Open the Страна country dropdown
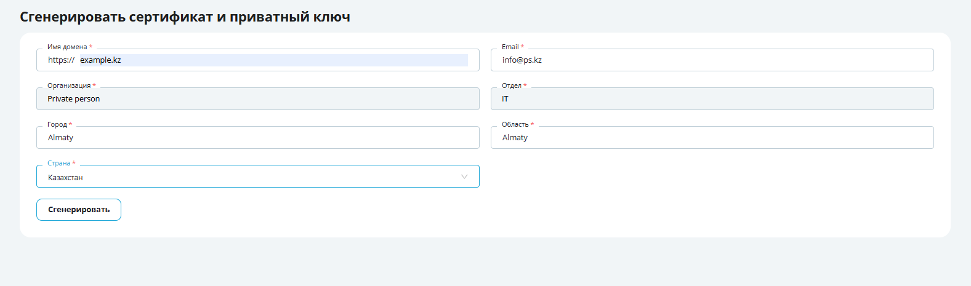 pyautogui.click(x=257, y=177)
